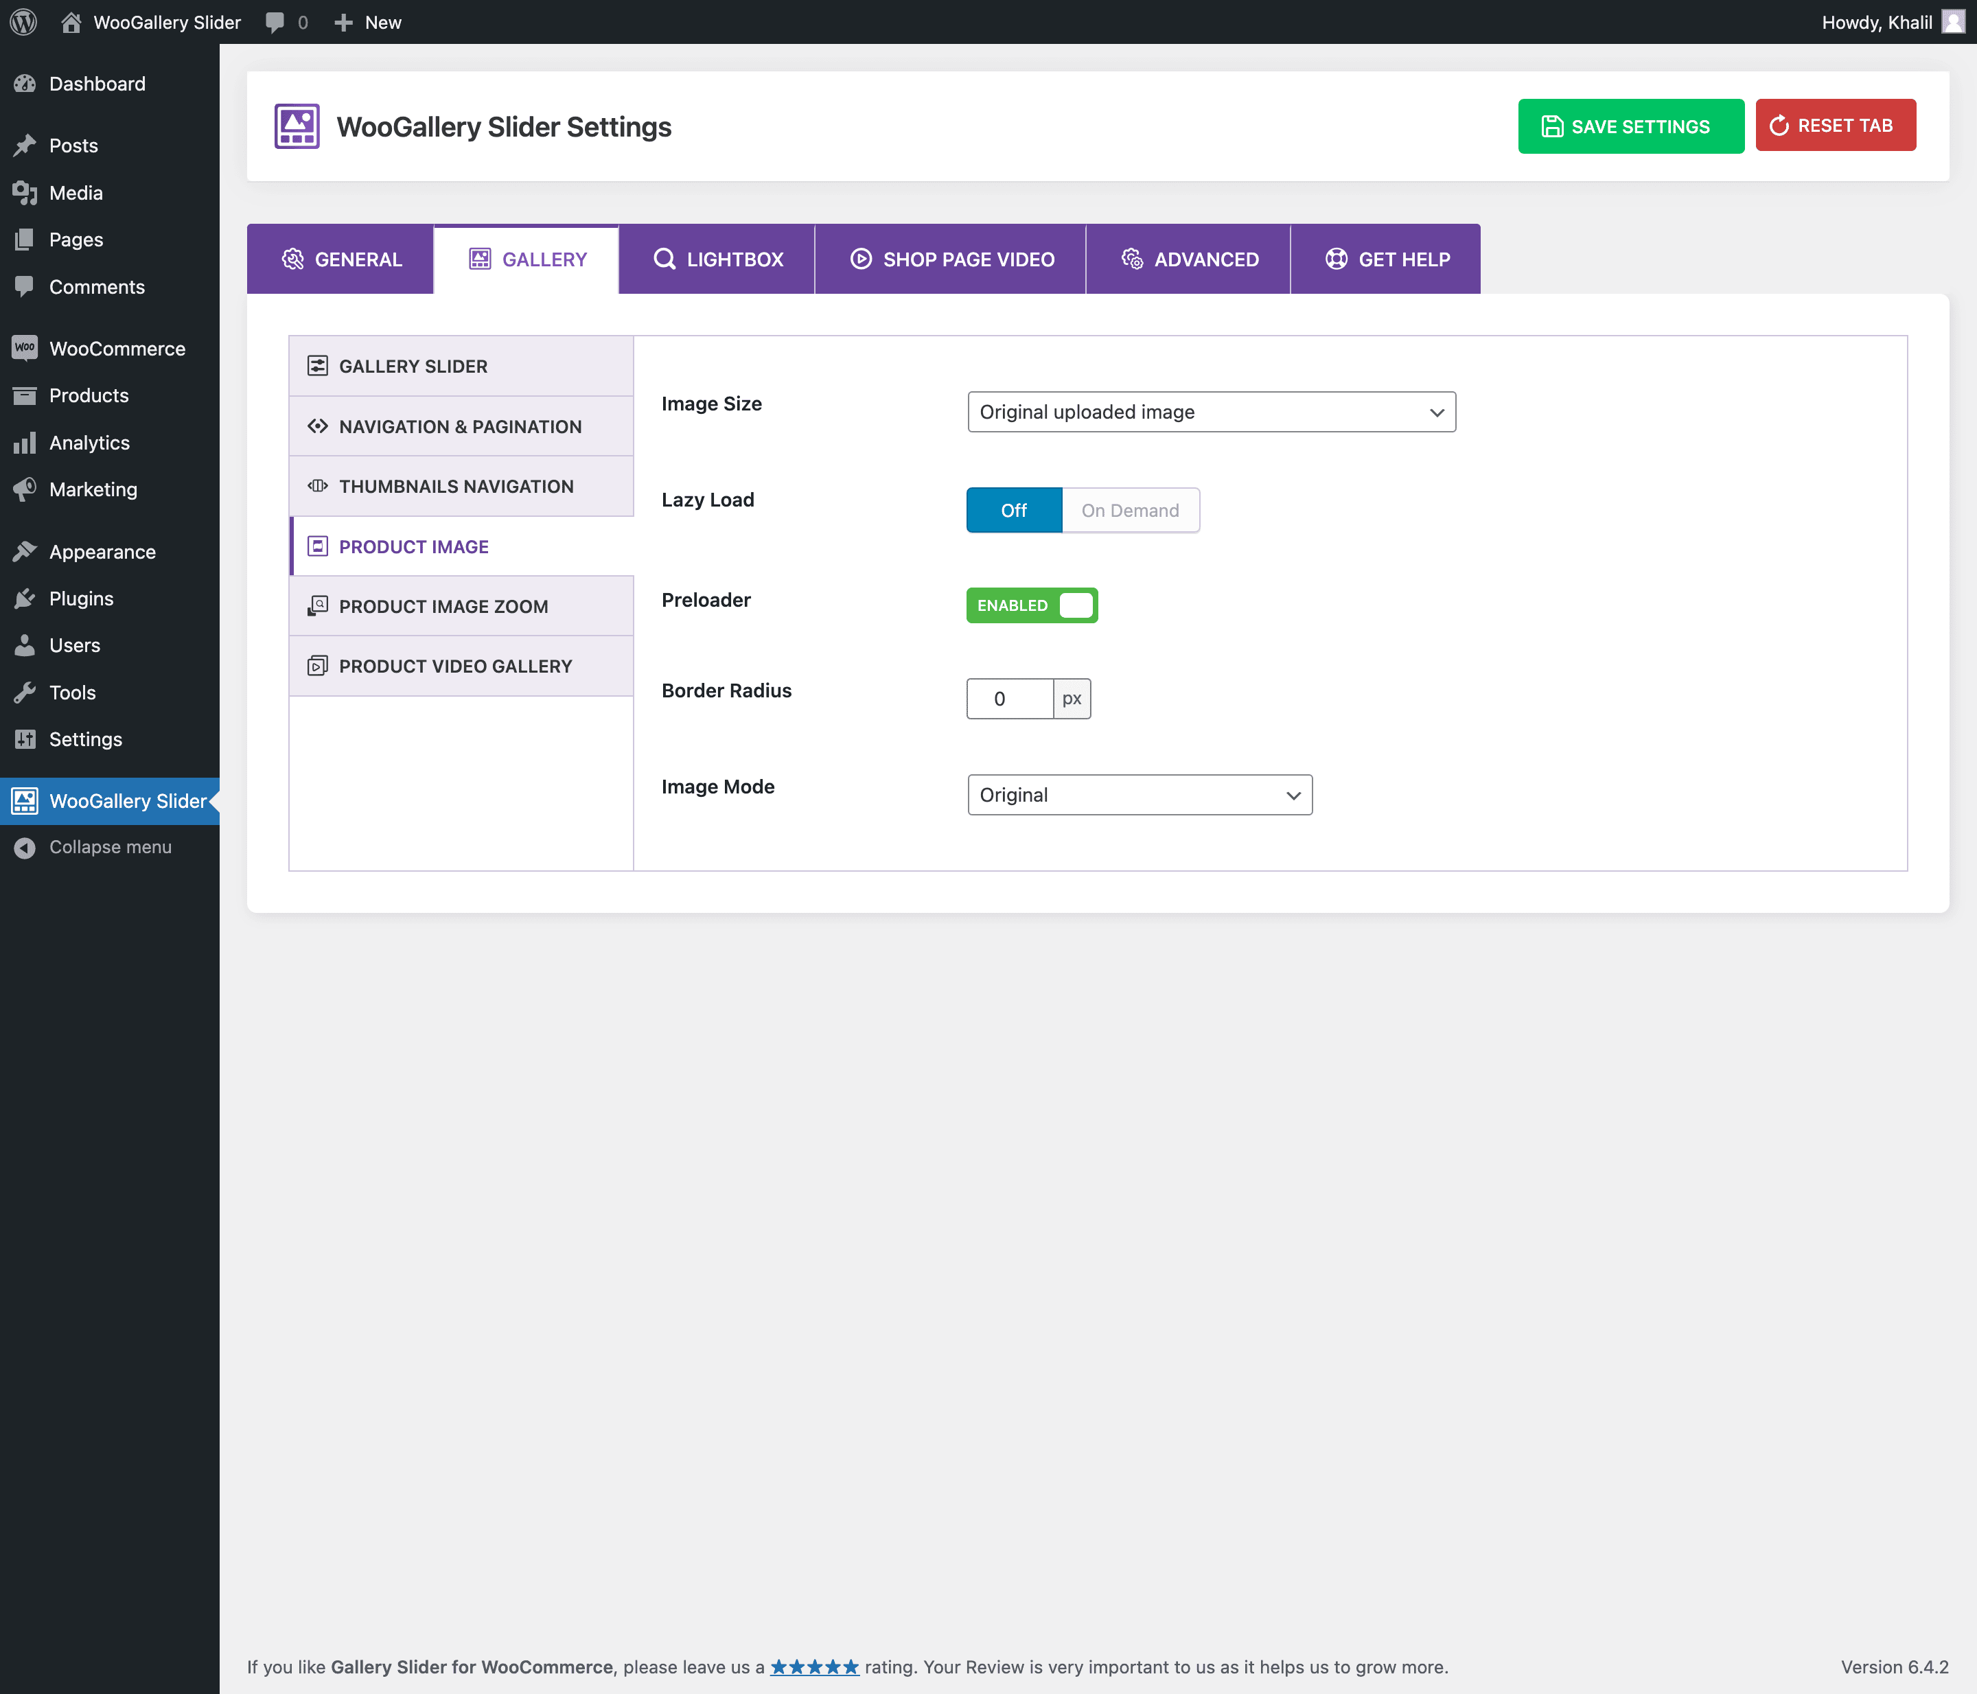Set Lazy Load to On Demand
The image size is (1977, 1694).
pos(1130,510)
